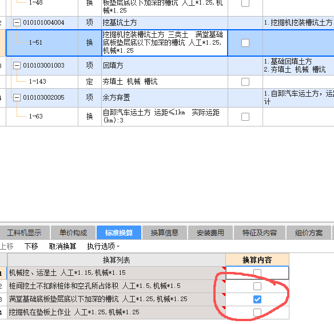This screenshot has height=324, width=334.
Task: Switch to 单价构成 tab
Action: point(73,232)
